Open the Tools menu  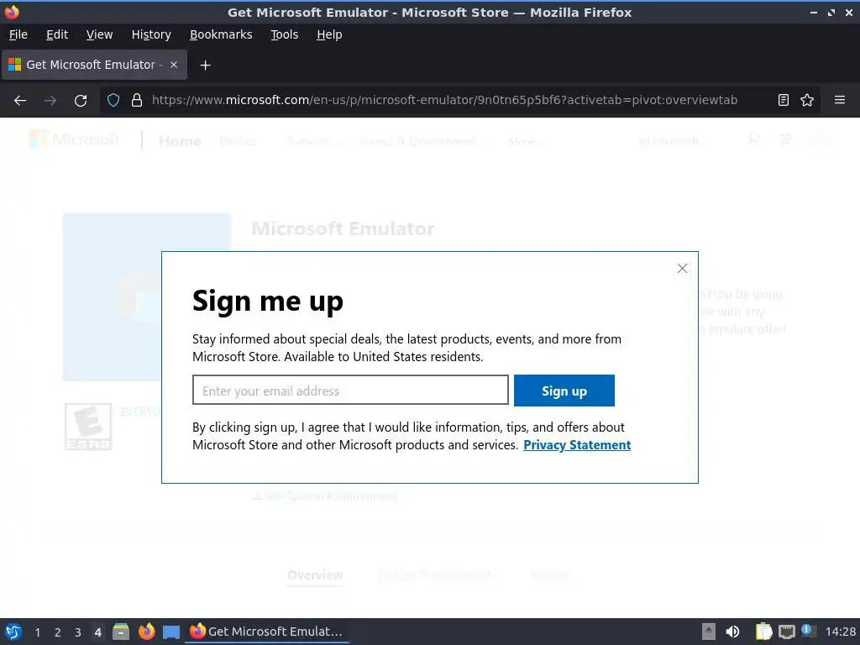pyautogui.click(x=284, y=34)
